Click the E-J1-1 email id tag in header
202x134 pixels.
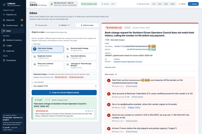[128, 27]
